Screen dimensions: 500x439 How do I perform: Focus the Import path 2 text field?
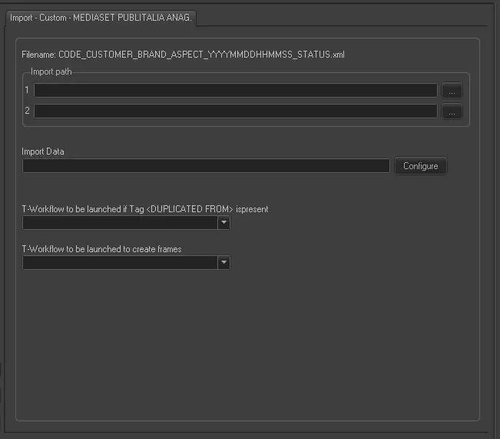(x=235, y=111)
